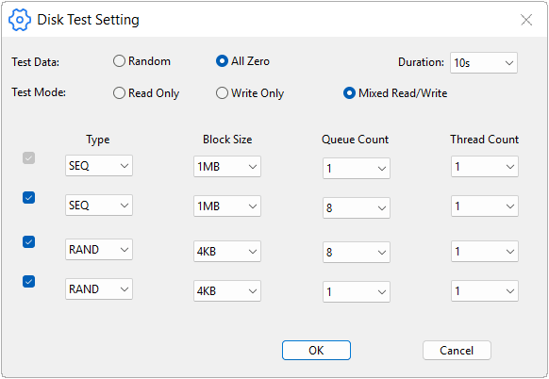Click the Disk Test Setting title text
This screenshot has height=379, width=549.
[x=88, y=20]
